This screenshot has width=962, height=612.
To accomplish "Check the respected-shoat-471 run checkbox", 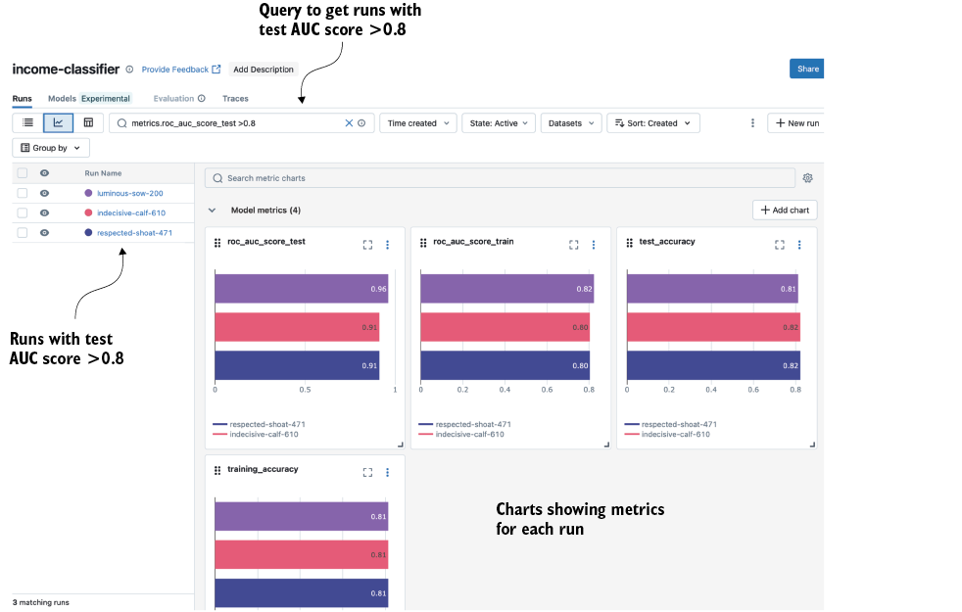I will (23, 232).
